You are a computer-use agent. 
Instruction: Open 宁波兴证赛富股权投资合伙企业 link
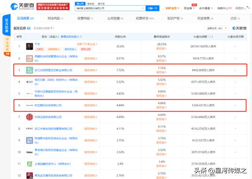click(56, 94)
